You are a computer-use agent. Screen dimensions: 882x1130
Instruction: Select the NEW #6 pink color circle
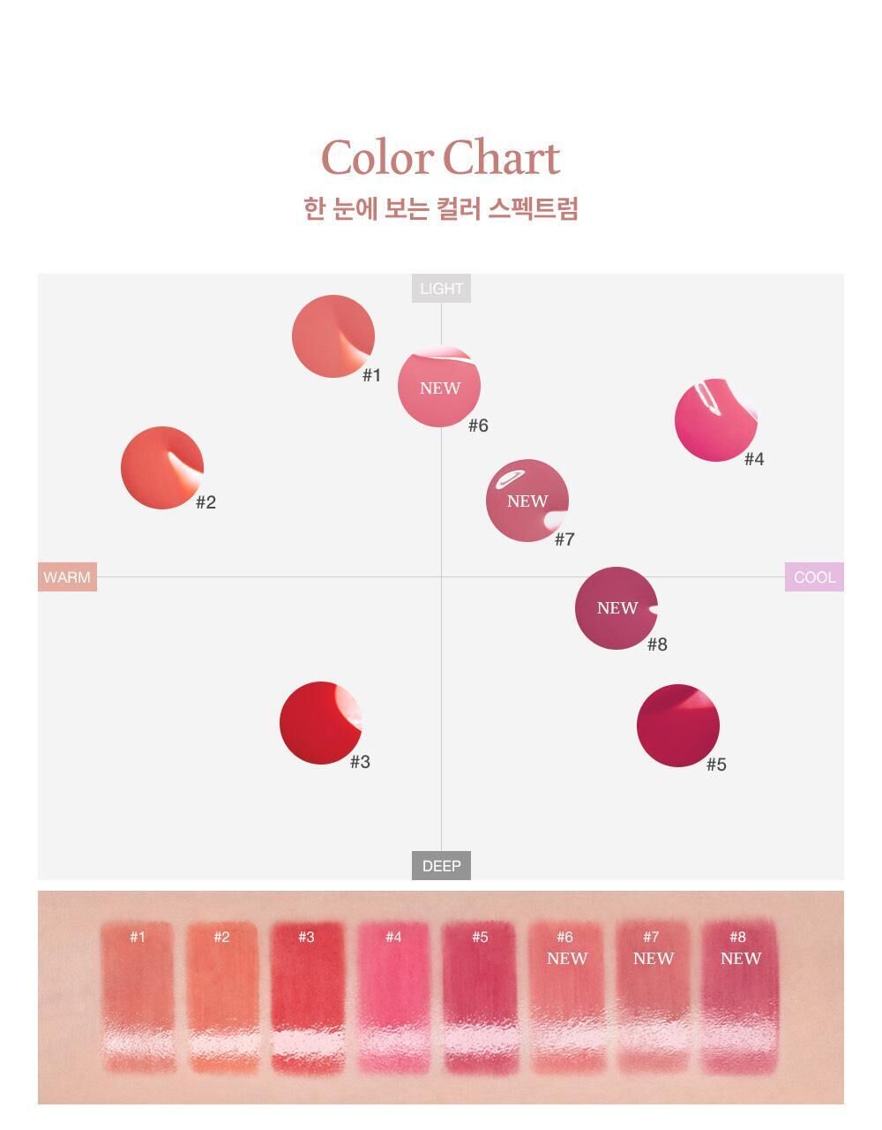point(439,388)
